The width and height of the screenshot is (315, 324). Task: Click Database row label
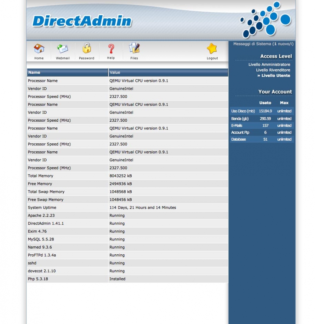238,139
